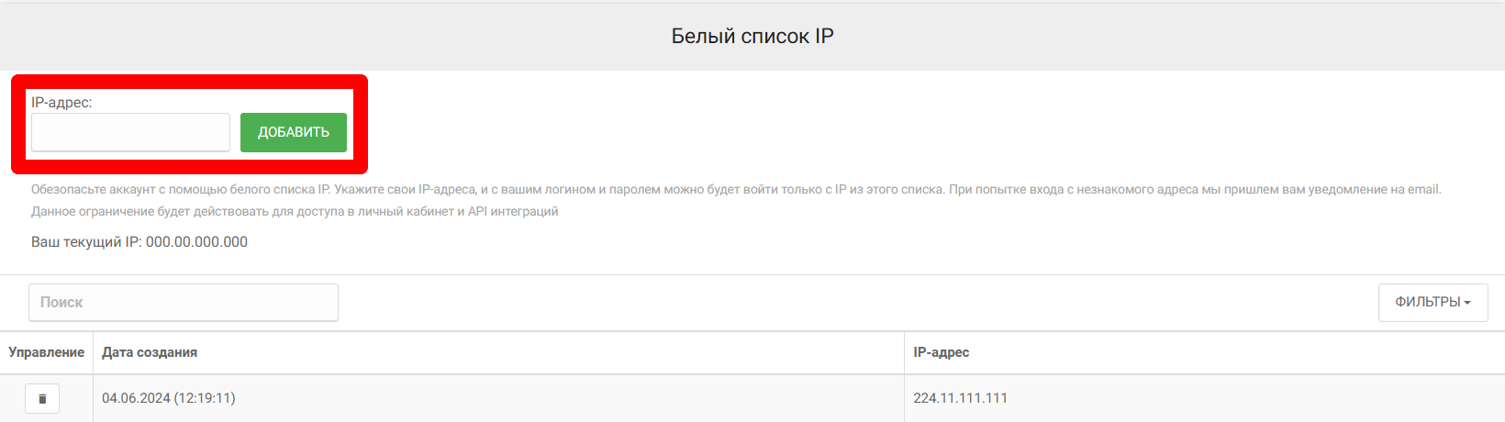Click the IP-адрес input field
Image resolution: width=1505 pixels, height=422 pixels.
click(x=130, y=132)
